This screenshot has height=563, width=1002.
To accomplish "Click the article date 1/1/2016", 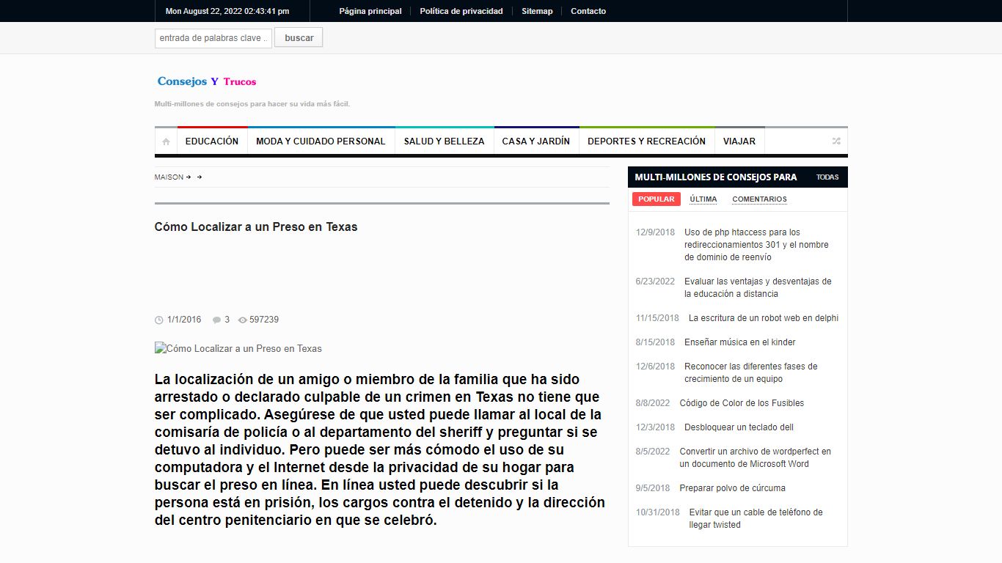I will (184, 320).
